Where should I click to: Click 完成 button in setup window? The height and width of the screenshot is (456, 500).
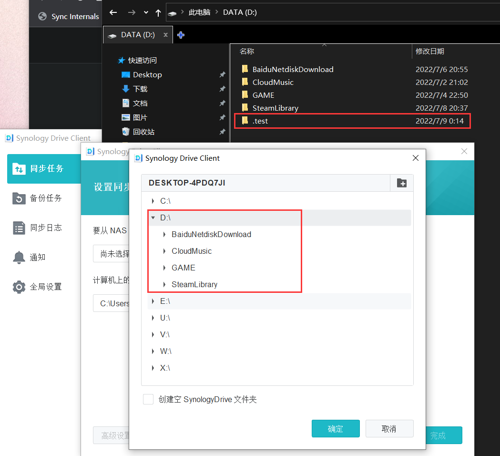pyautogui.click(x=444, y=435)
